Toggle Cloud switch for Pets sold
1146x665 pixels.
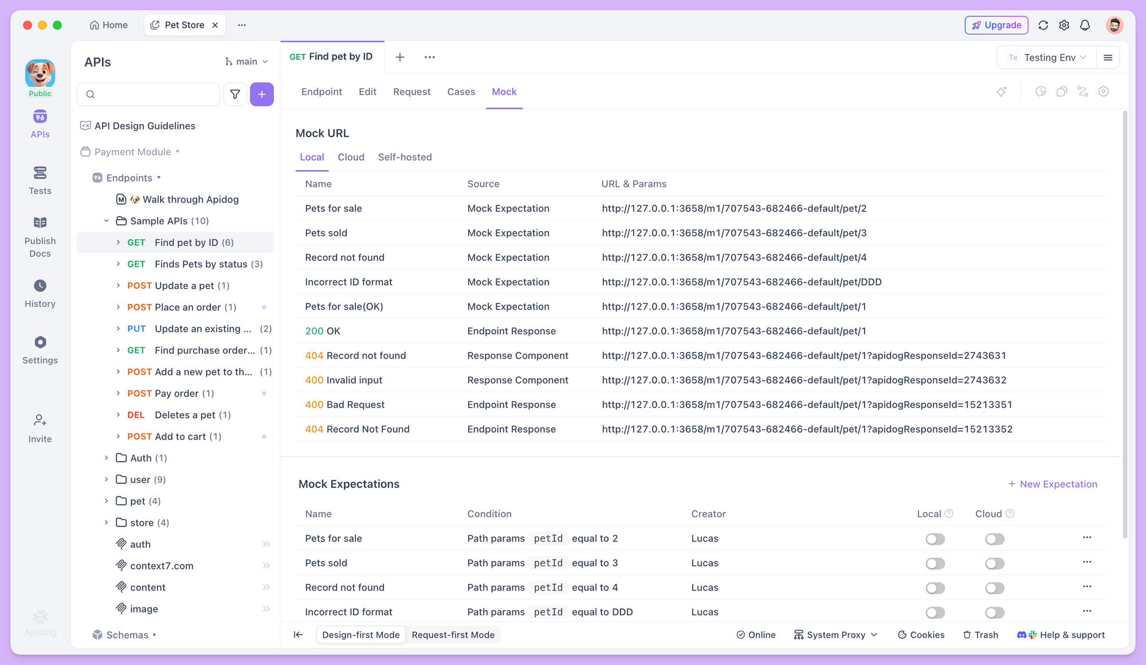995,564
